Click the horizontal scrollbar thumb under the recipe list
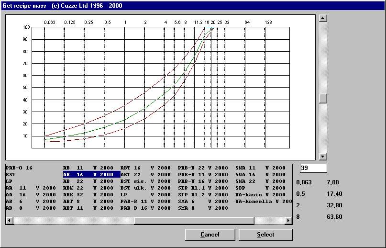386x248 pixels. pyautogui.click(x=133, y=221)
